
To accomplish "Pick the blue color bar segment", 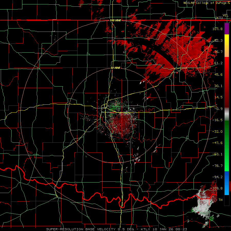I will pos(227,183).
